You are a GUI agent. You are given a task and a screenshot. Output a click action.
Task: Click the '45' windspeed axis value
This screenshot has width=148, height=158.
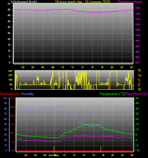click(x=9, y=10)
